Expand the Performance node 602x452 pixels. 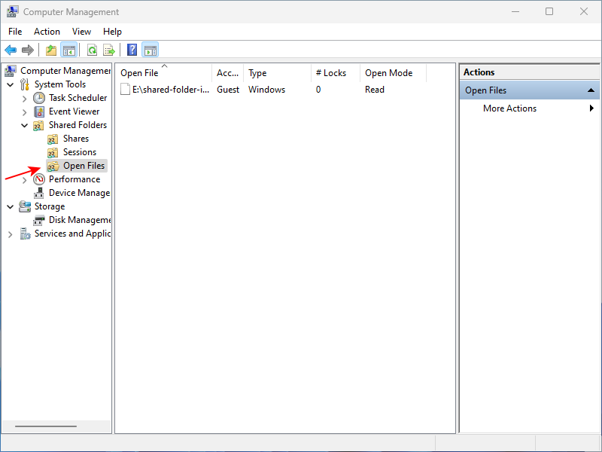coord(25,180)
